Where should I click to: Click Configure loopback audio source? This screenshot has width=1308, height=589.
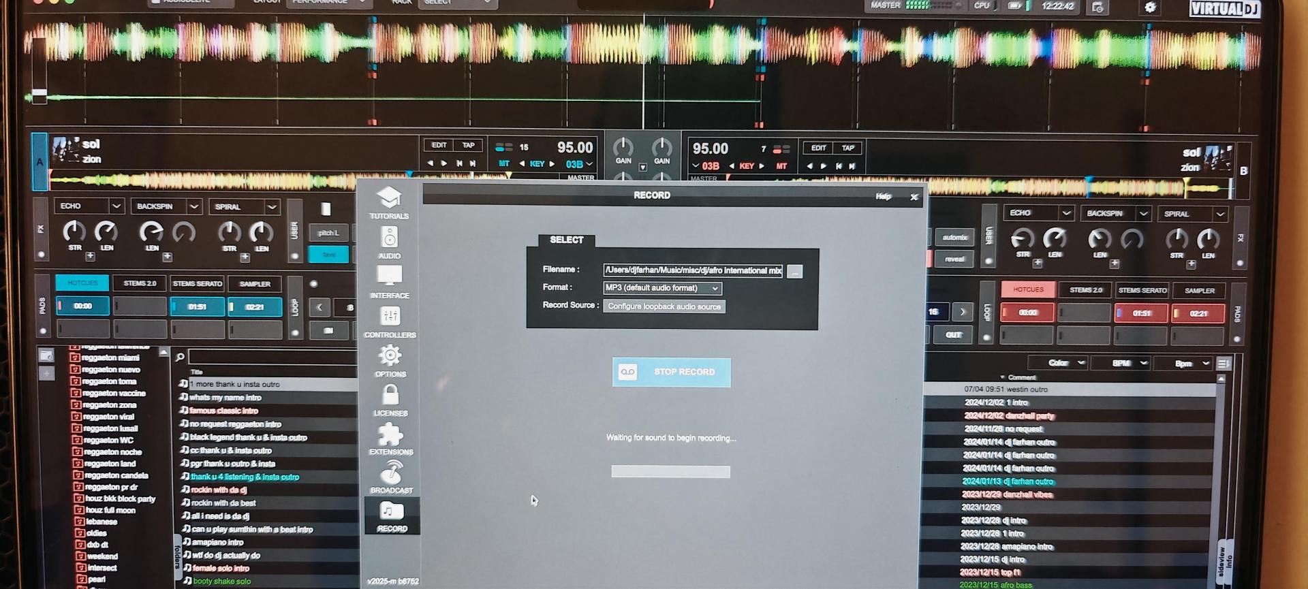click(664, 306)
